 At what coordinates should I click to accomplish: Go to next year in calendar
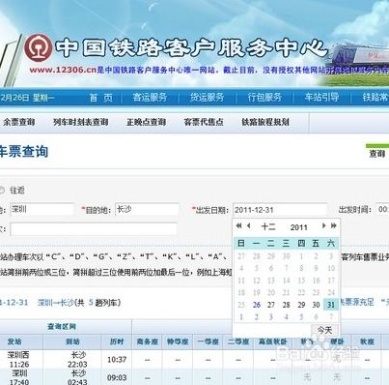(334, 225)
